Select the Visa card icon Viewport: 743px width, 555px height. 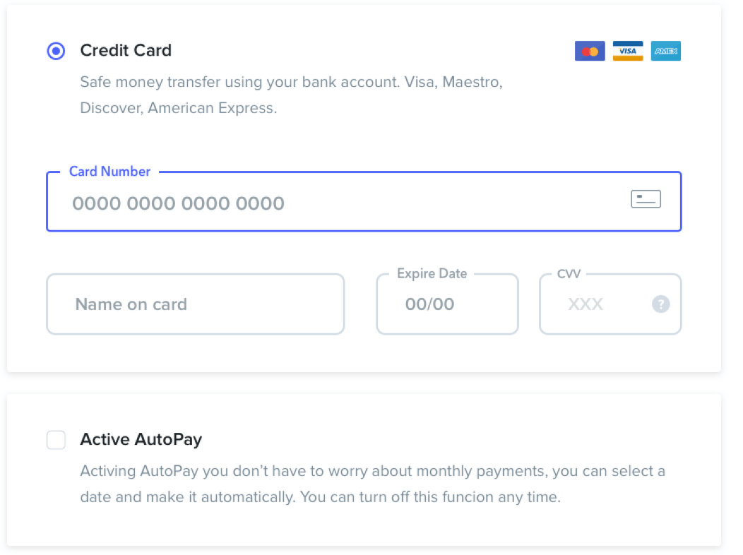[628, 51]
